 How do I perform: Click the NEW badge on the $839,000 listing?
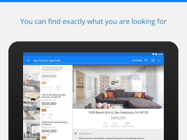click(44, 110)
